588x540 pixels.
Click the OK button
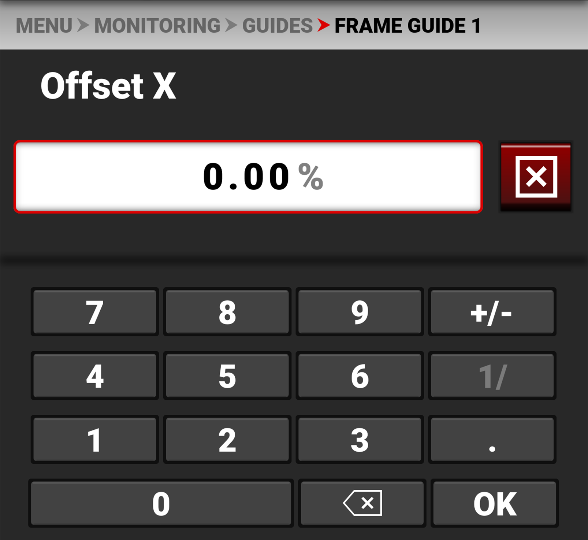(495, 503)
